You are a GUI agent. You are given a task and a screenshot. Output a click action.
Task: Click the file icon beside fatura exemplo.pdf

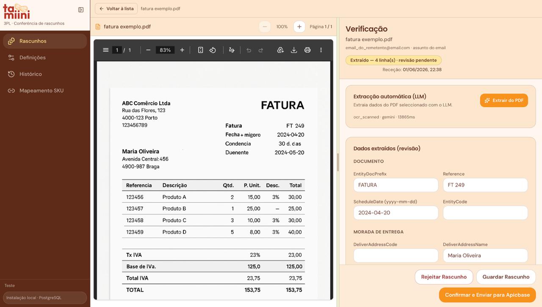click(98, 27)
